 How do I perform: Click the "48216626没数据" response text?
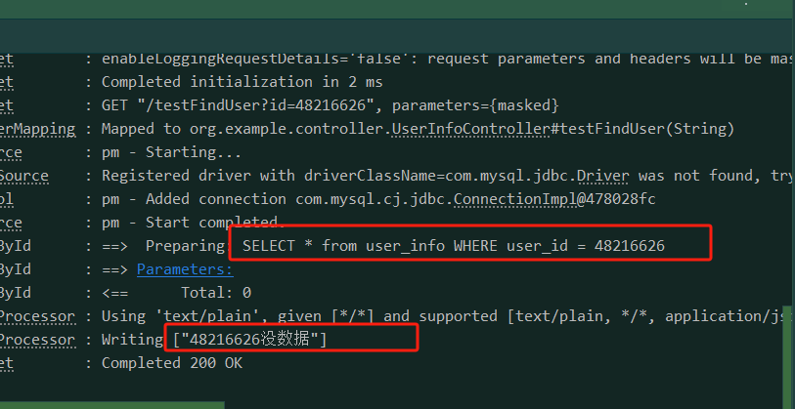click(x=250, y=340)
